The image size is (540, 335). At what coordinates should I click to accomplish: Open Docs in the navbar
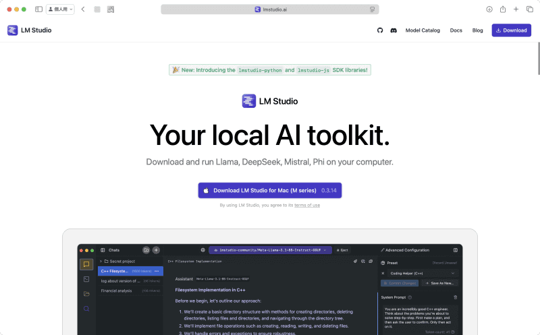click(x=456, y=30)
